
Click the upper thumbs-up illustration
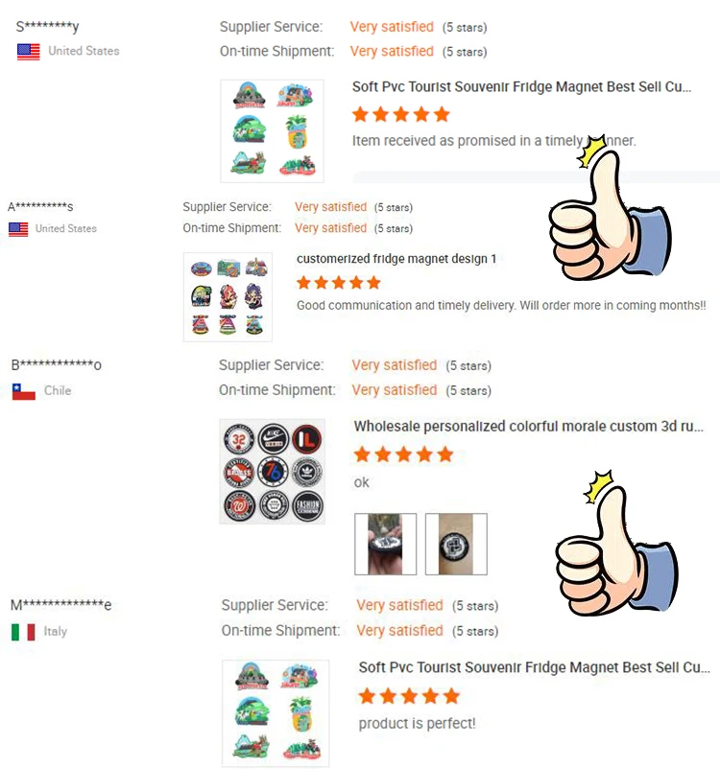point(609,208)
